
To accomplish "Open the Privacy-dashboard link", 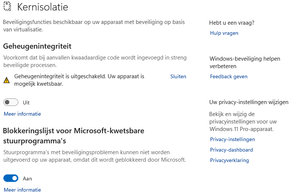I will tap(231, 150).
